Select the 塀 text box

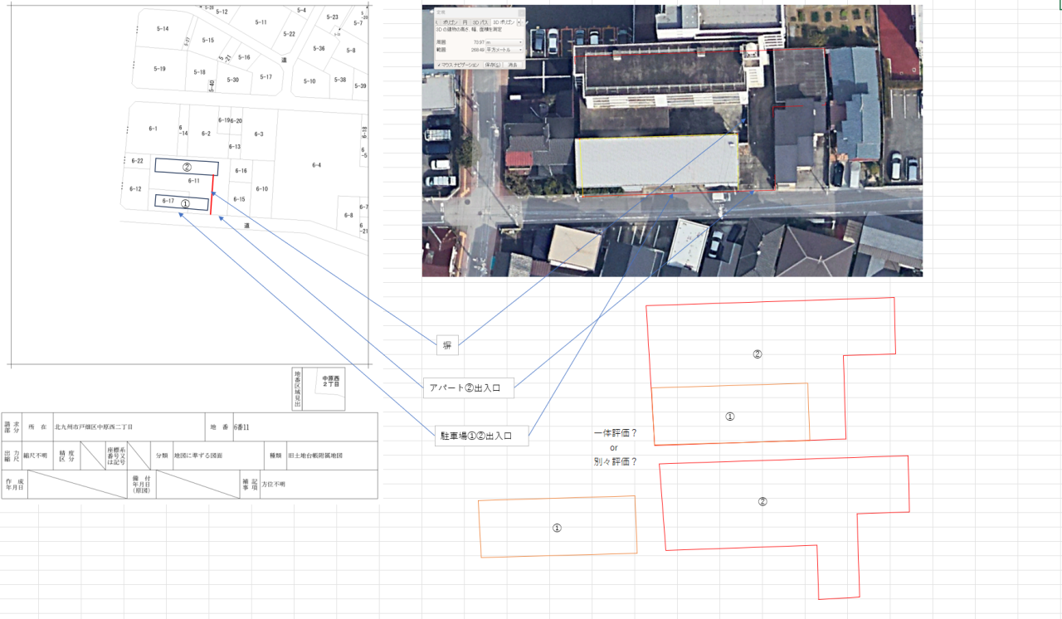447,345
